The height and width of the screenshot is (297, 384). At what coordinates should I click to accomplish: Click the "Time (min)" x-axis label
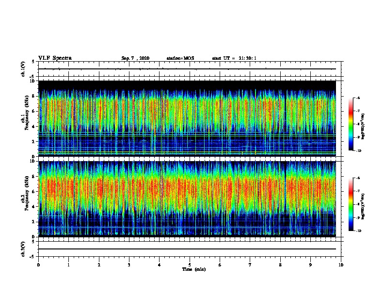pos(194,269)
